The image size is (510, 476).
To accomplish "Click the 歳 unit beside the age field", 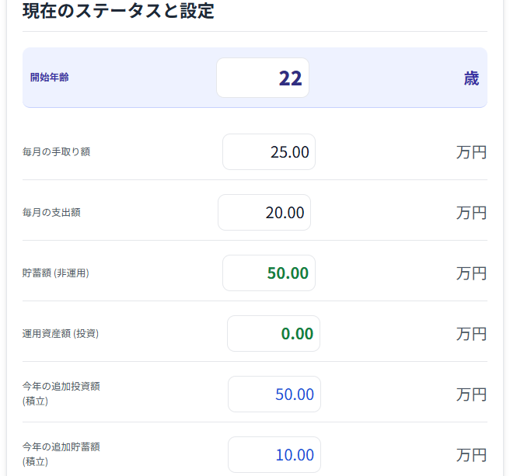I will point(472,78).
